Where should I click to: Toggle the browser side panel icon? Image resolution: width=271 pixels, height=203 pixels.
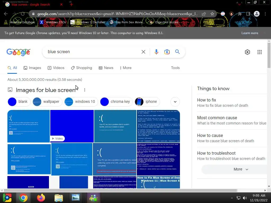coord(248,14)
